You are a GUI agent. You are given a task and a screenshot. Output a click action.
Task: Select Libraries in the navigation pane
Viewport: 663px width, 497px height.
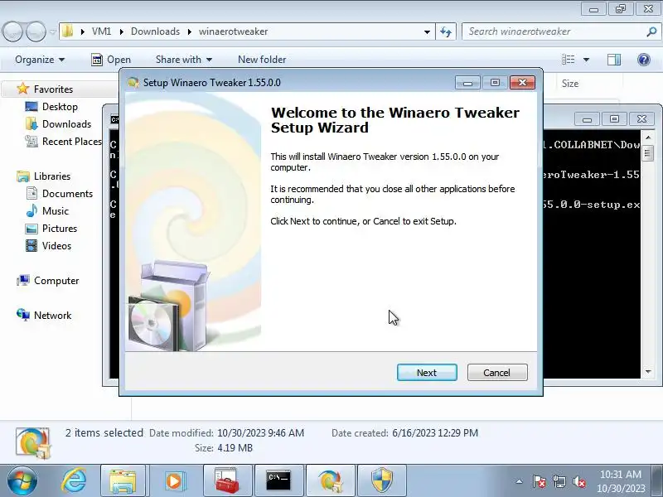tap(52, 176)
